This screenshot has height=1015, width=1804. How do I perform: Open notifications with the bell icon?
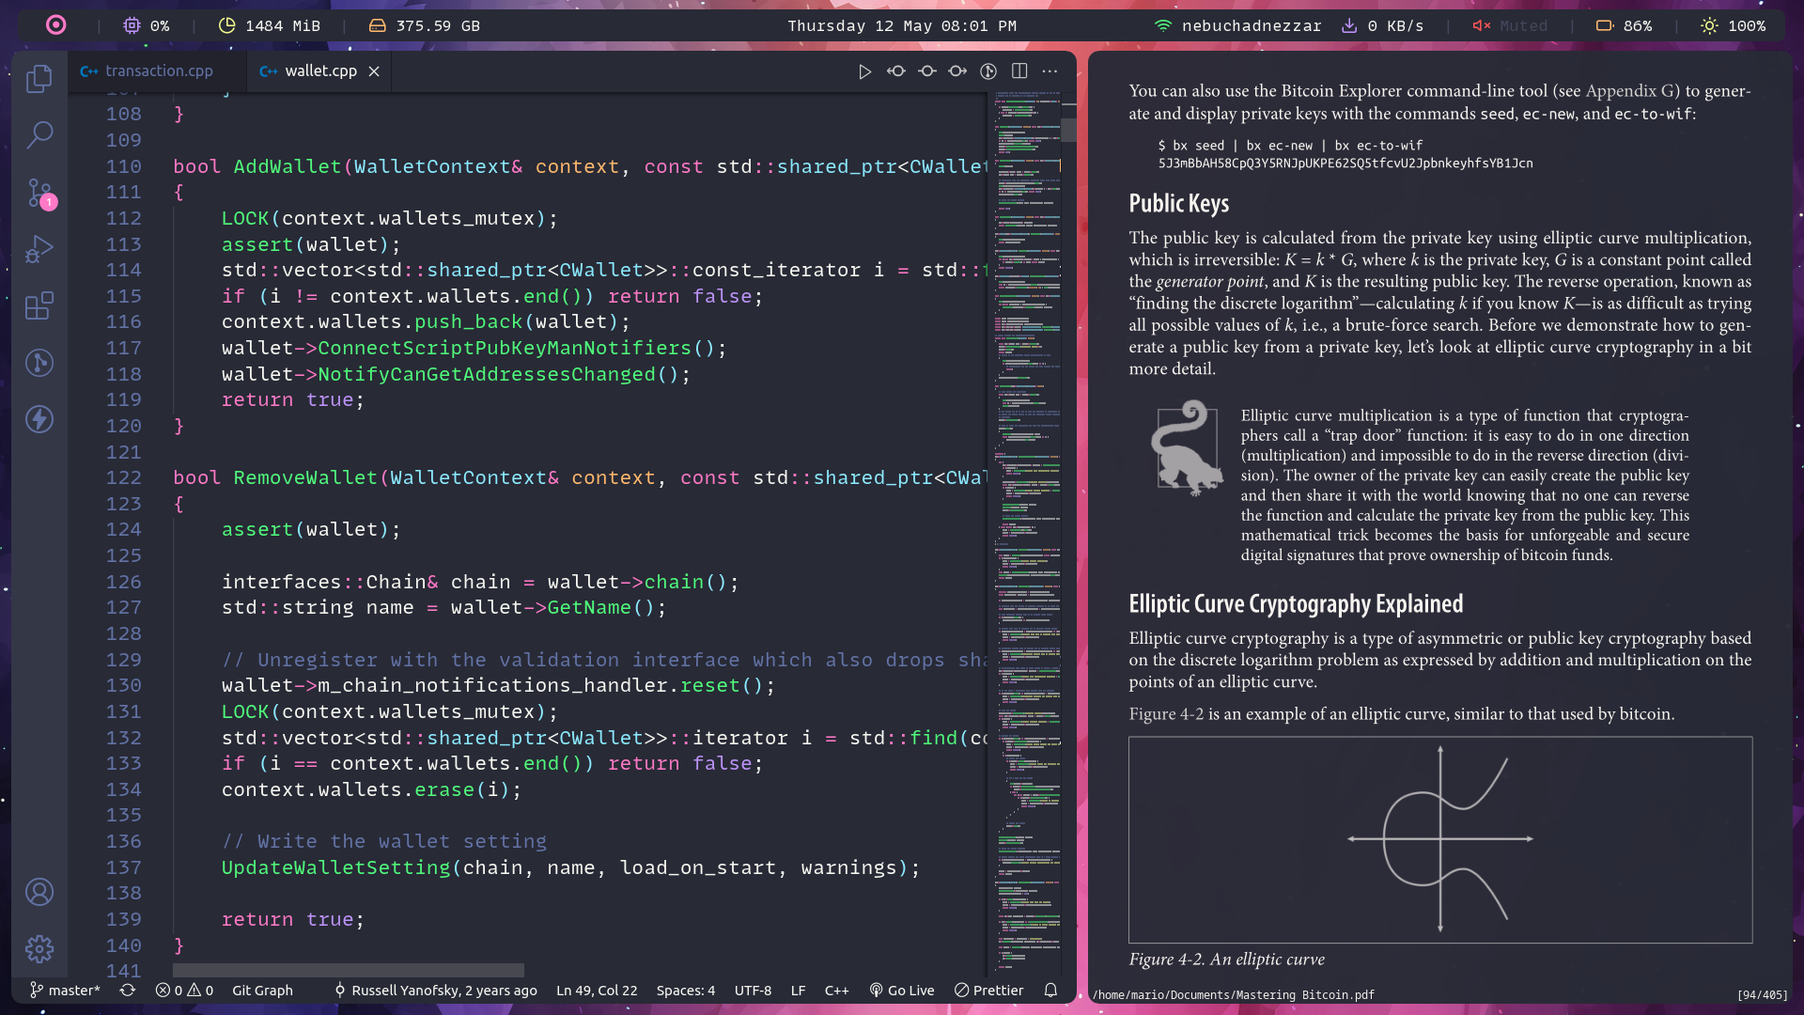coord(1051,991)
